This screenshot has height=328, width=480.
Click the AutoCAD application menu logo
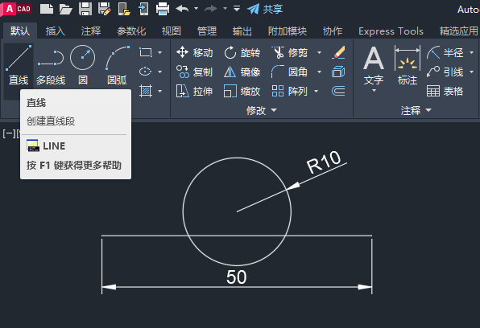pyautogui.click(x=17, y=9)
